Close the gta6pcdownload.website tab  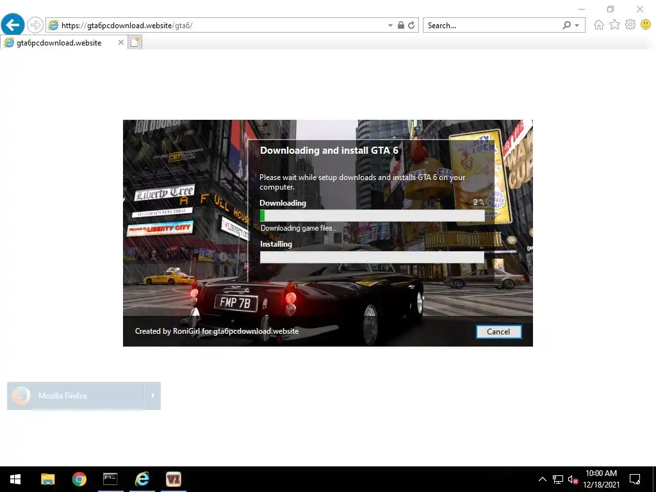[x=121, y=42]
